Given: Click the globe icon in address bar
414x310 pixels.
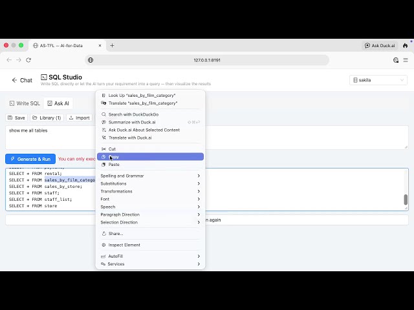Looking at the screenshot, I should point(91,60).
